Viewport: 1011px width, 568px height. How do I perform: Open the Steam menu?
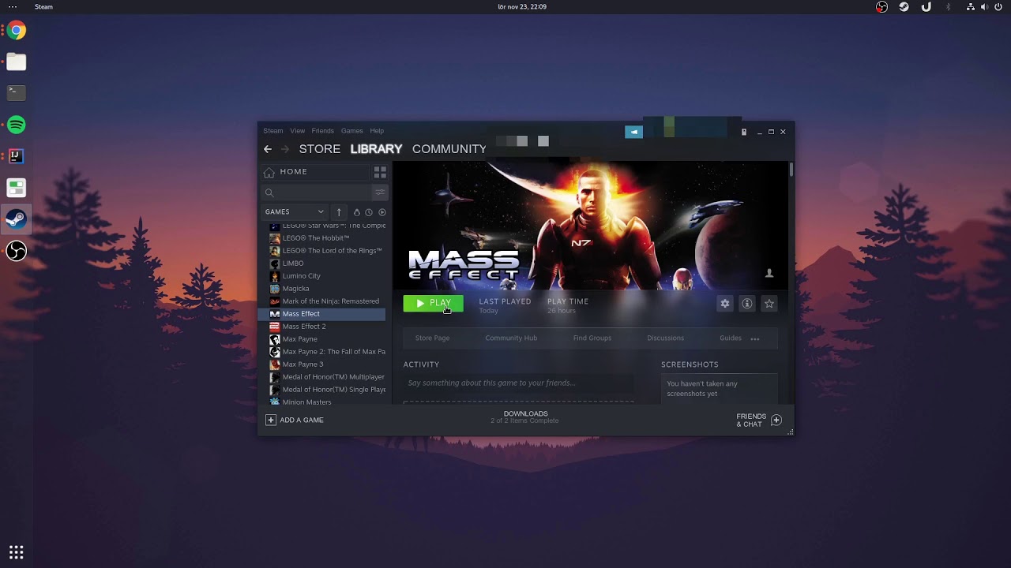[273, 131]
